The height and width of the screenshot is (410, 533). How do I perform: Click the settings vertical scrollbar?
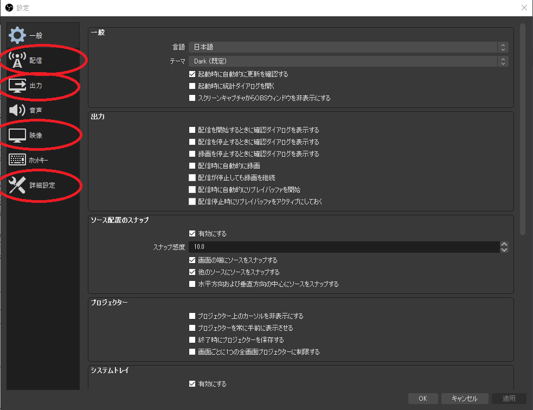523,129
